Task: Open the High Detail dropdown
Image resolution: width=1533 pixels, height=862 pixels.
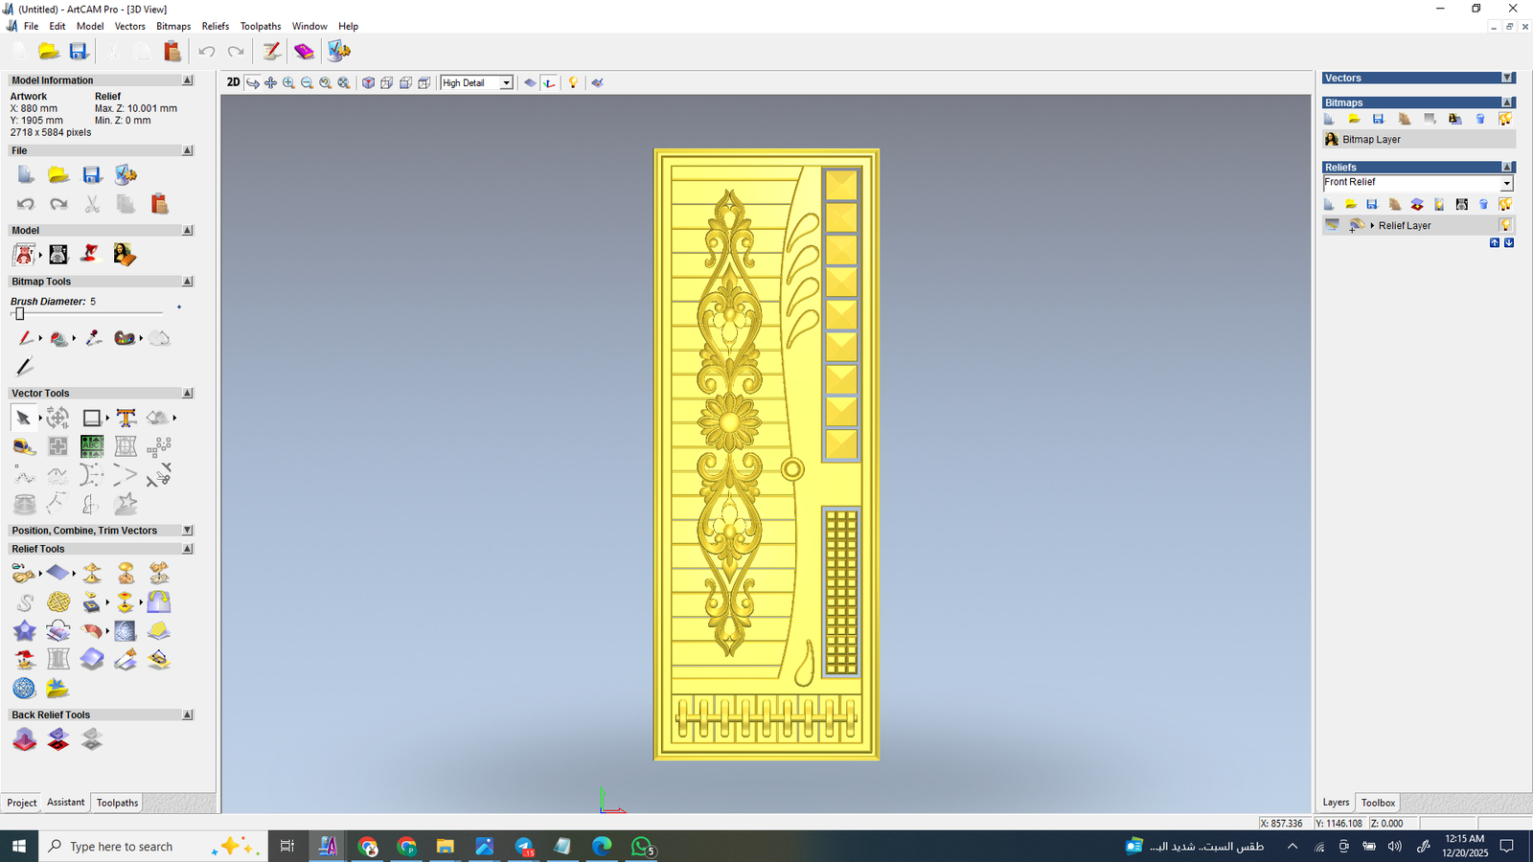Action: [x=506, y=83]
